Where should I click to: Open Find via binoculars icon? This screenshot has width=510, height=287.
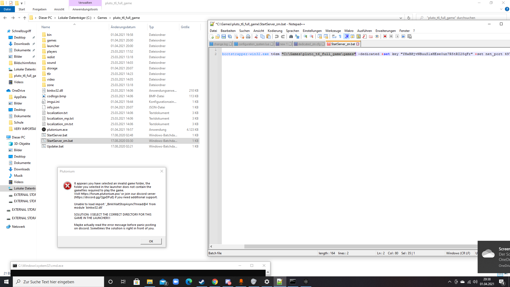pos(291,36)
